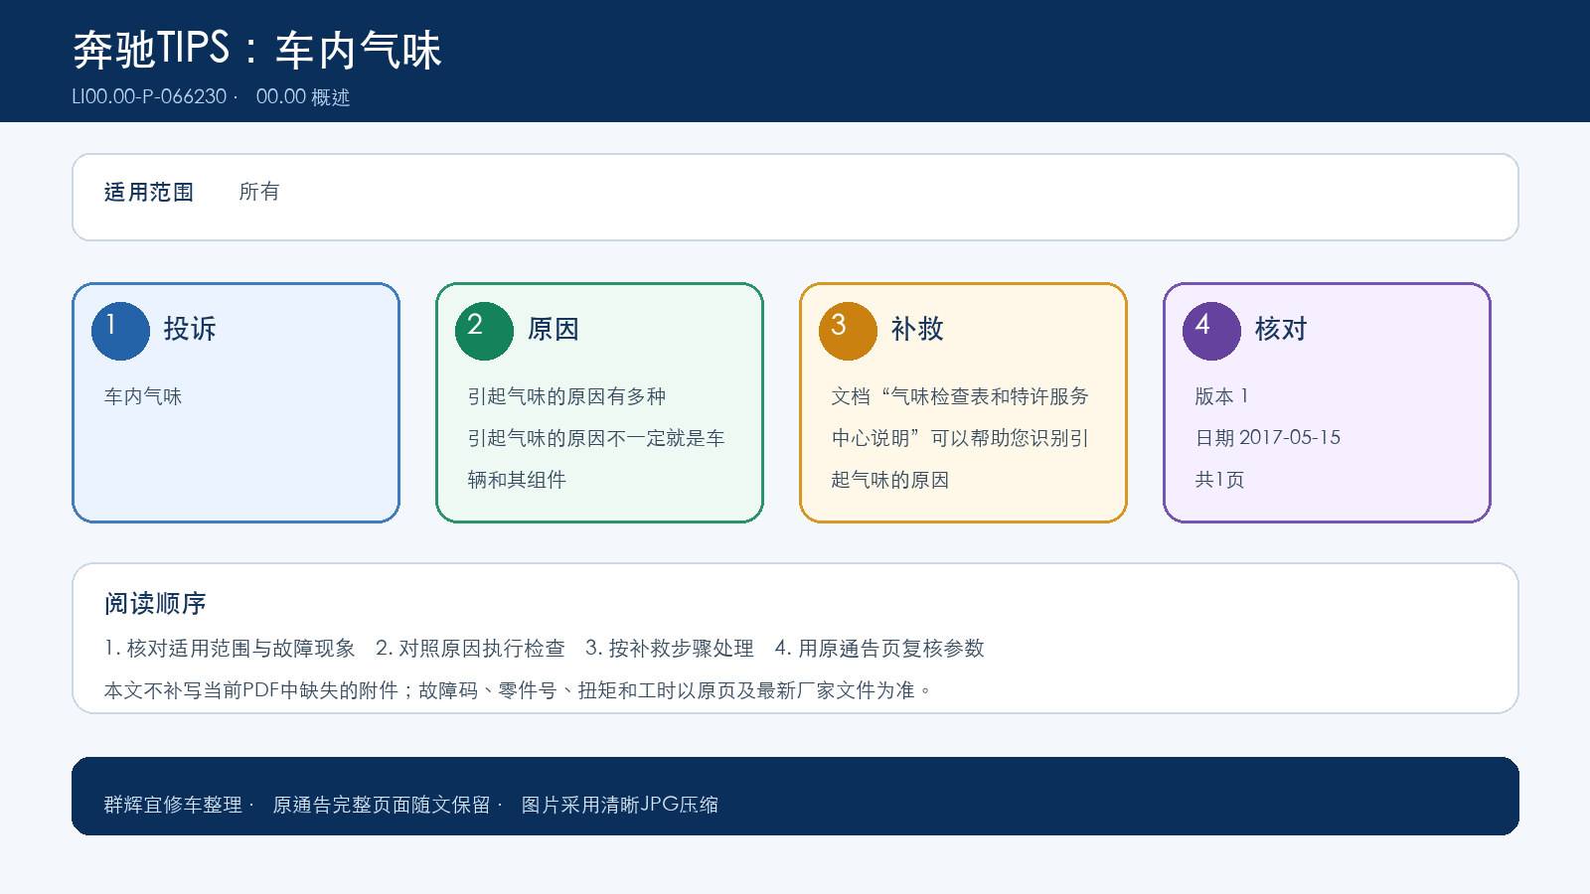Click the text 辆和其组件
The height and width of the screenshot is (894, 1590).
[517, 480]
